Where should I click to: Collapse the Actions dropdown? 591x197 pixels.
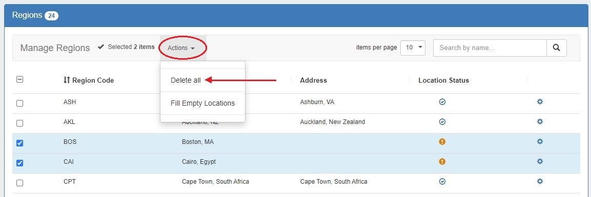(181, 48)
